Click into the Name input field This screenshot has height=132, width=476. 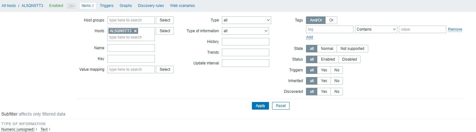[x=131, y=48]
